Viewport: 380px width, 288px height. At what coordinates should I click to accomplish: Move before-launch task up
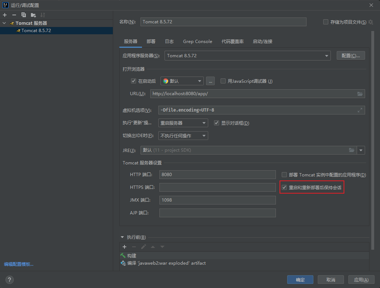(x=153, y=247)
